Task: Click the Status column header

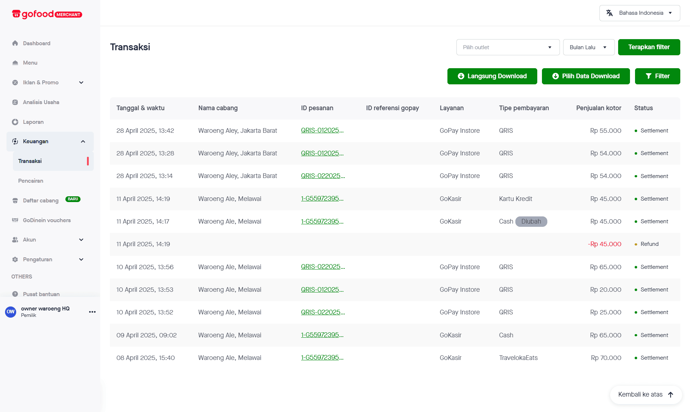Action: 644,108
